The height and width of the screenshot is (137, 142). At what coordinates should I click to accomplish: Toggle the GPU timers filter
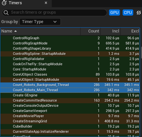(x=115, y=13)
